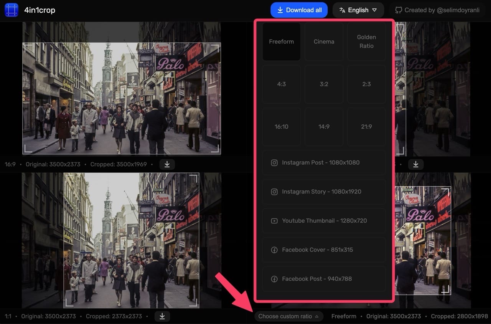Click the Freeform label in bottom status

344,316
